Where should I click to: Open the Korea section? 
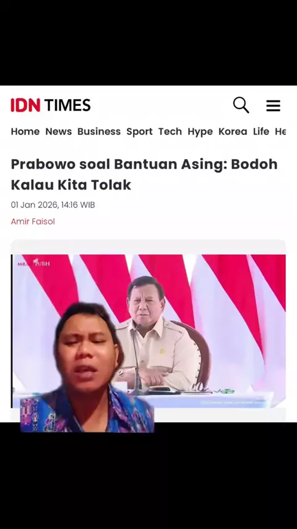(233, 131)
